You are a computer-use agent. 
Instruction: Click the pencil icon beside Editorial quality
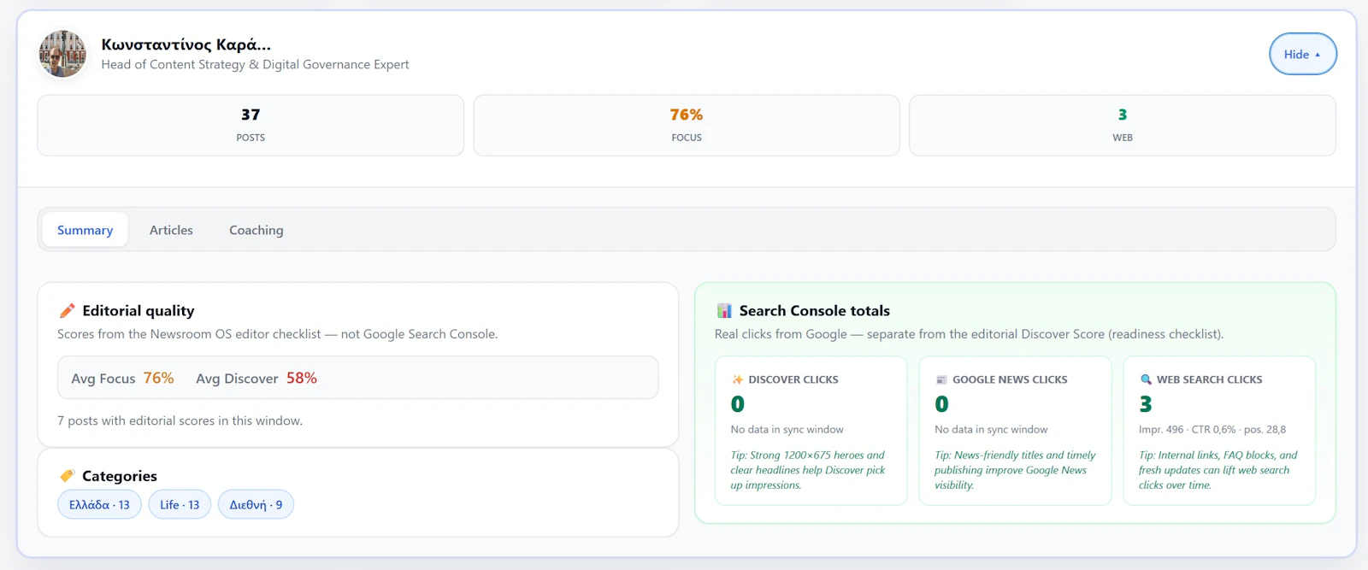coord(67,310)
